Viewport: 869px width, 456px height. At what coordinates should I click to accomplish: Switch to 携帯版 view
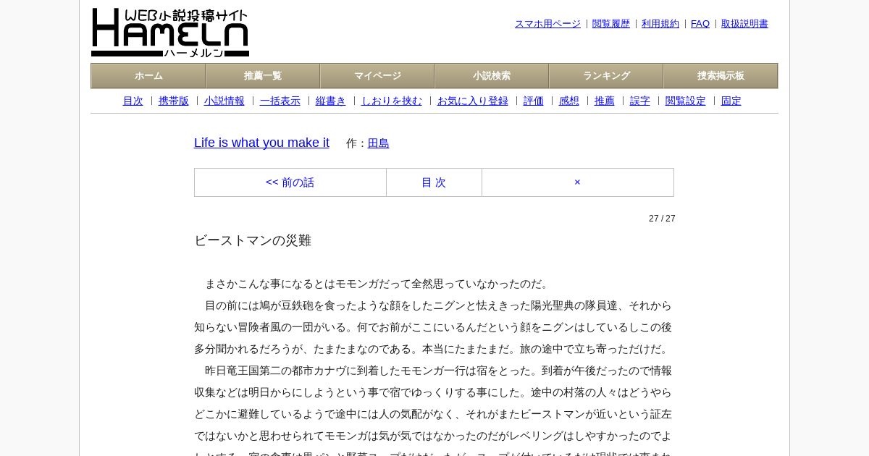(x=174, y=101)
